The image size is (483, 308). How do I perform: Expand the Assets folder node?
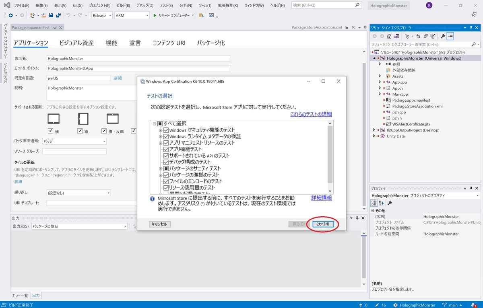tap(380, 76)
